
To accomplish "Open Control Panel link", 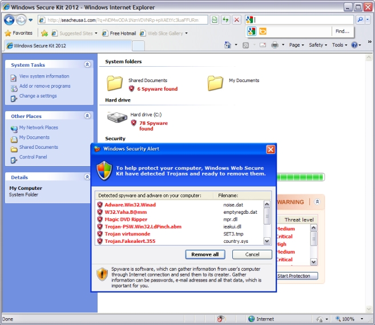I will click(33, 157).
